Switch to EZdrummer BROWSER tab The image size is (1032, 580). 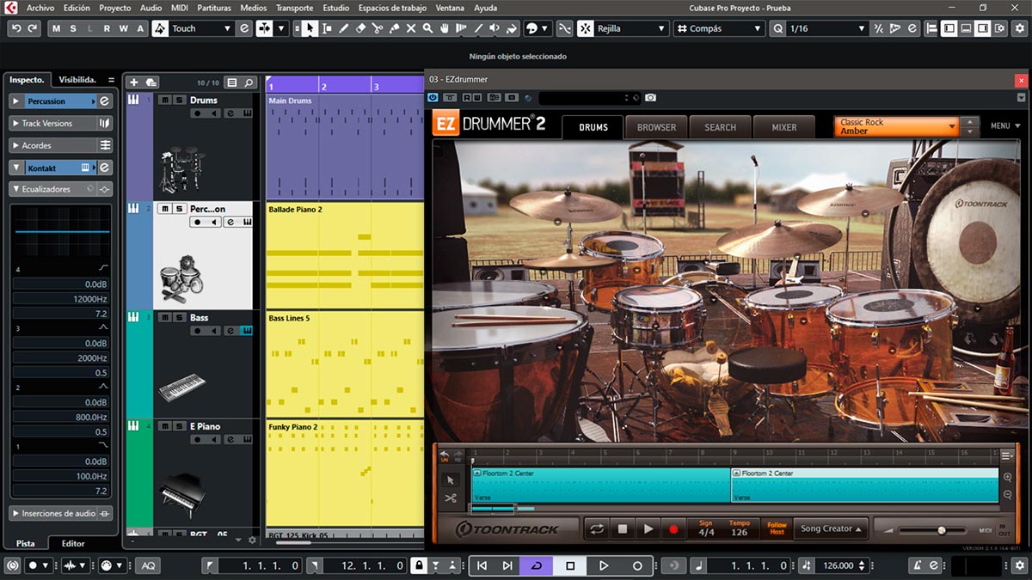tap(656, 127)
